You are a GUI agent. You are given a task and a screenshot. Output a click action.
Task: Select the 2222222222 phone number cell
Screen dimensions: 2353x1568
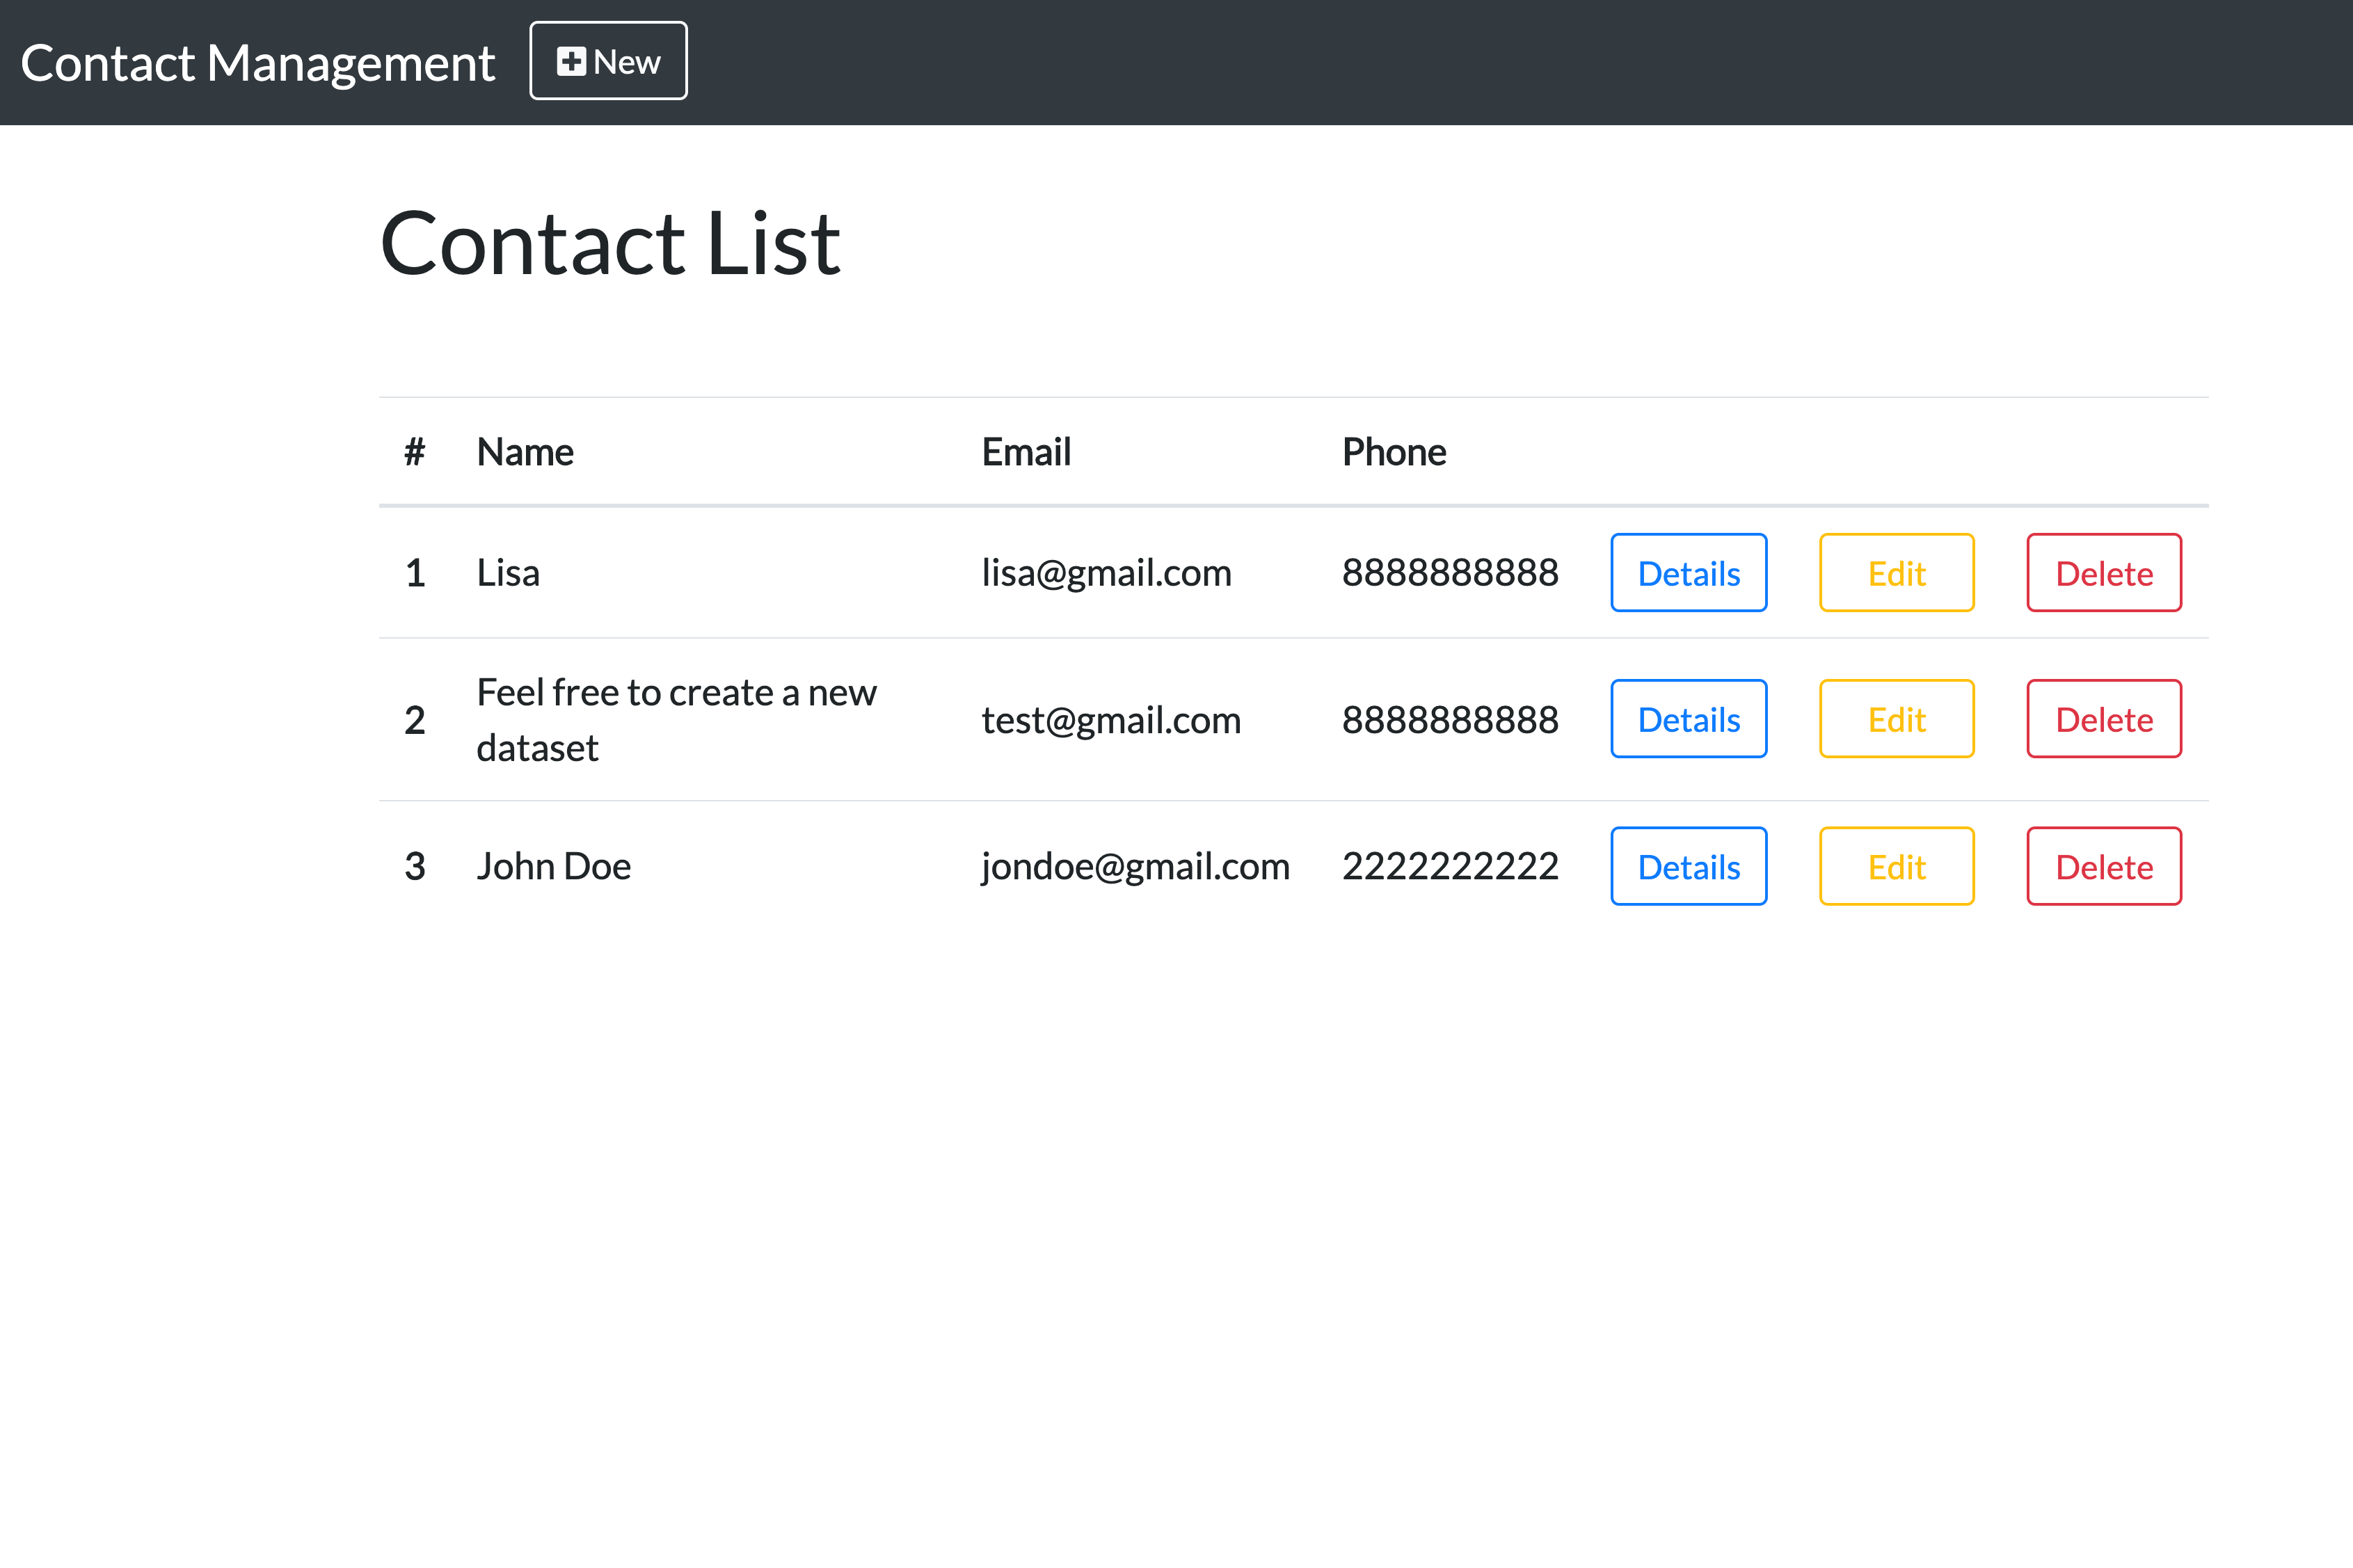(1450, 866)
